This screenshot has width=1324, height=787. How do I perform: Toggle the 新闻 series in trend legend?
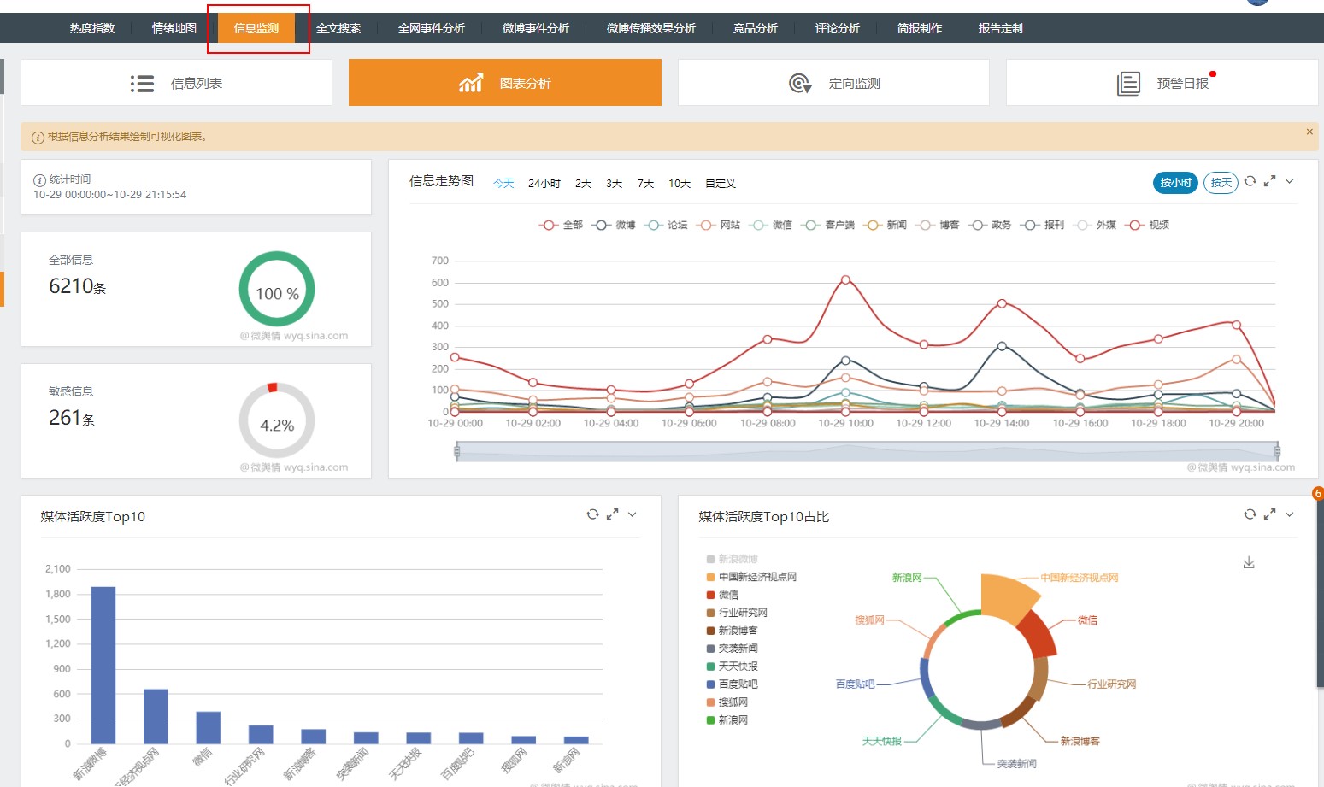click(x=886, y=225)
